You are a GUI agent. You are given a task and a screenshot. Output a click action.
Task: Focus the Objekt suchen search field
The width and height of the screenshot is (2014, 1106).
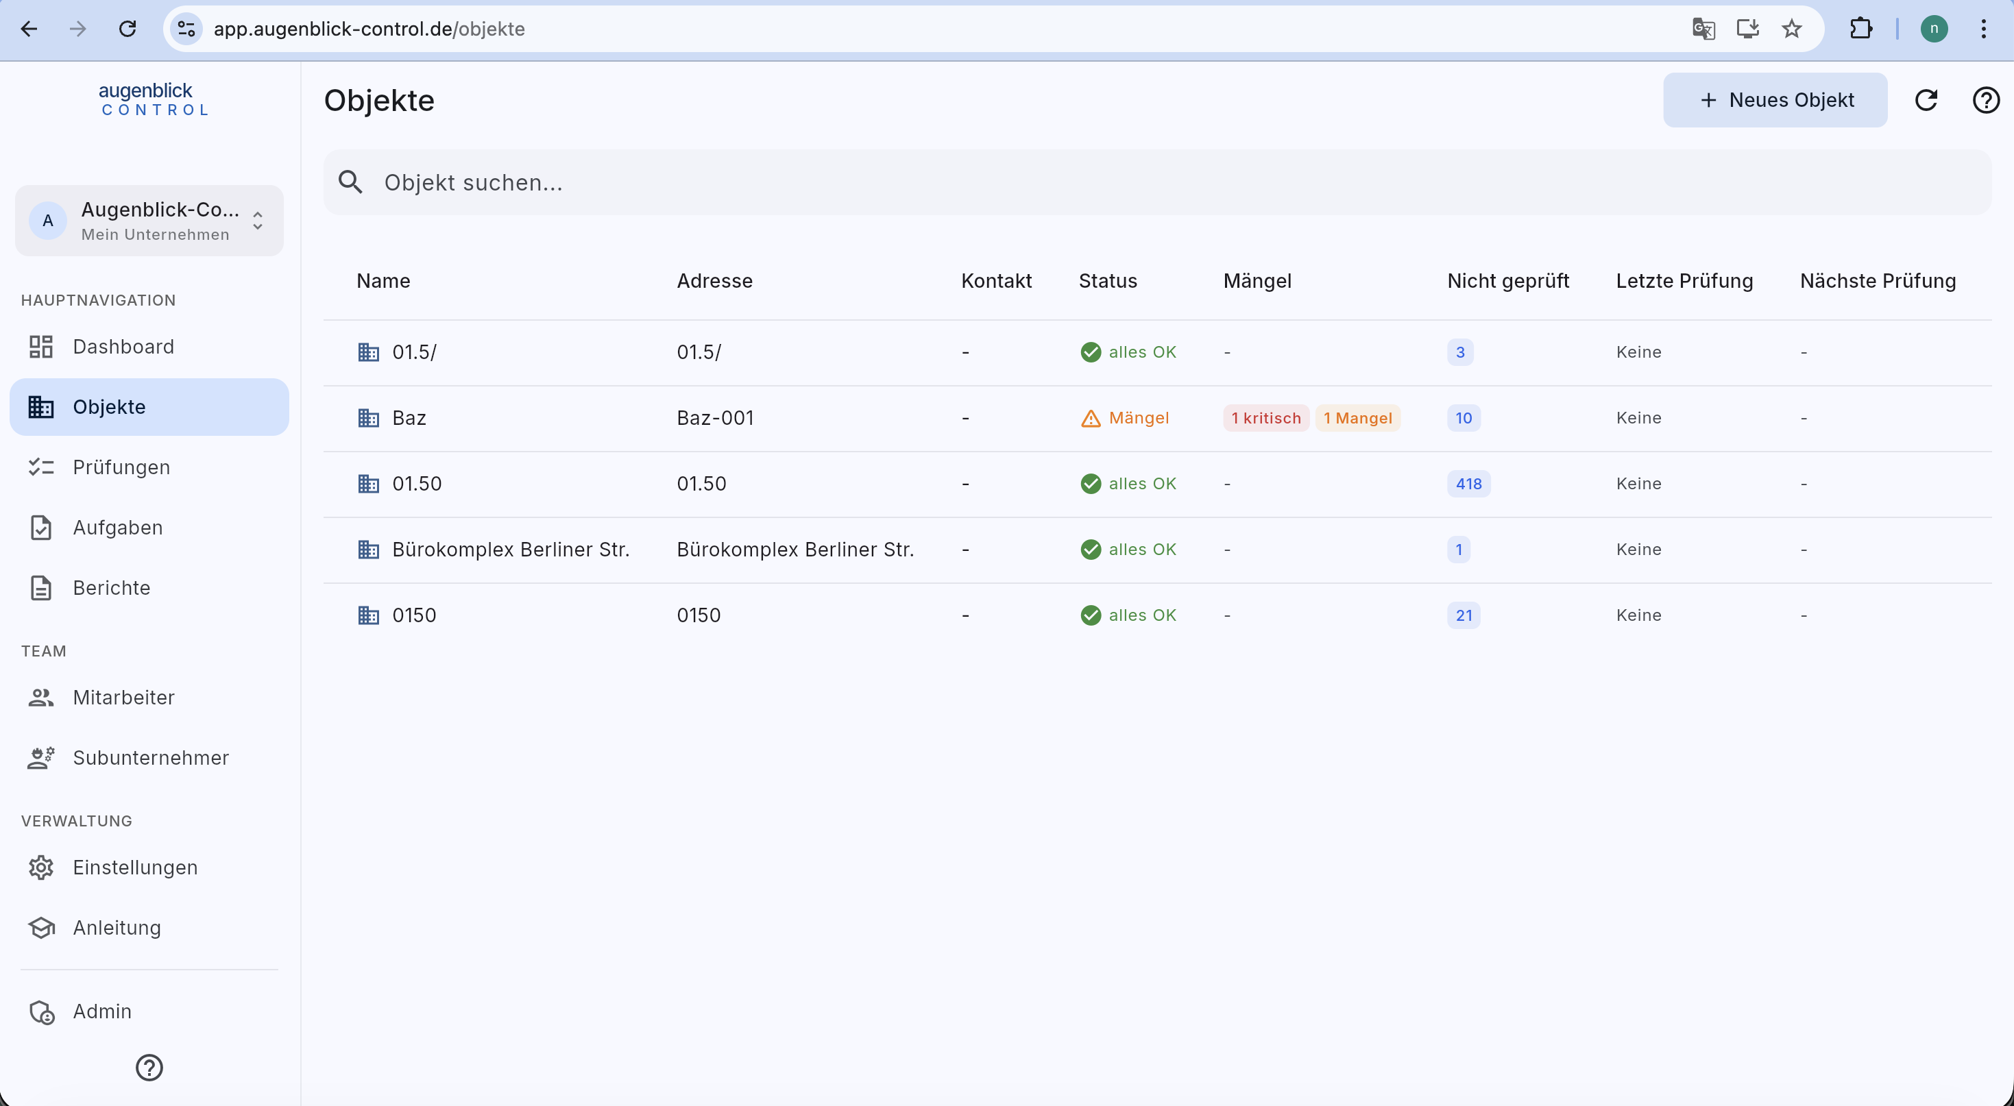point(1157,182)
